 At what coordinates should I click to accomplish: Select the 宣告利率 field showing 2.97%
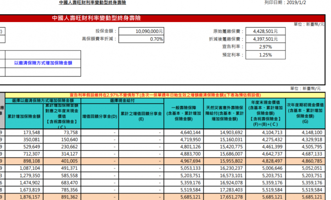point(266,47)
